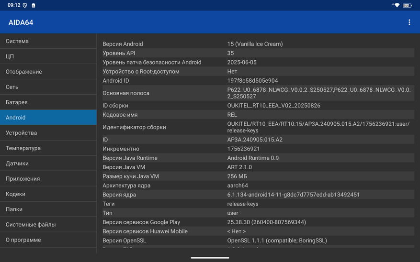The image size is (420, 262).
Task: Show Батарея information
Action: pyautogui.click(x=48, y=102)
